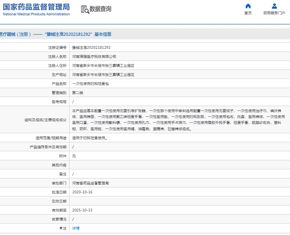Viewport: 290px width, 235px height.
Task: Select the composition paragraph starting 本产品由基本配置
Action: (x=178, y=120)
